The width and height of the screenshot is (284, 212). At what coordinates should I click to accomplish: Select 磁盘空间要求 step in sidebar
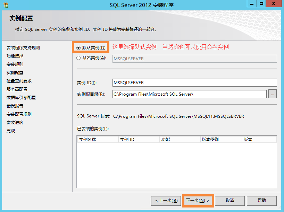19,81
